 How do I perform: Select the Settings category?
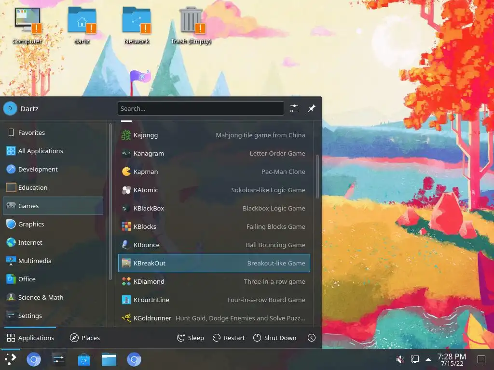(53, 316)
